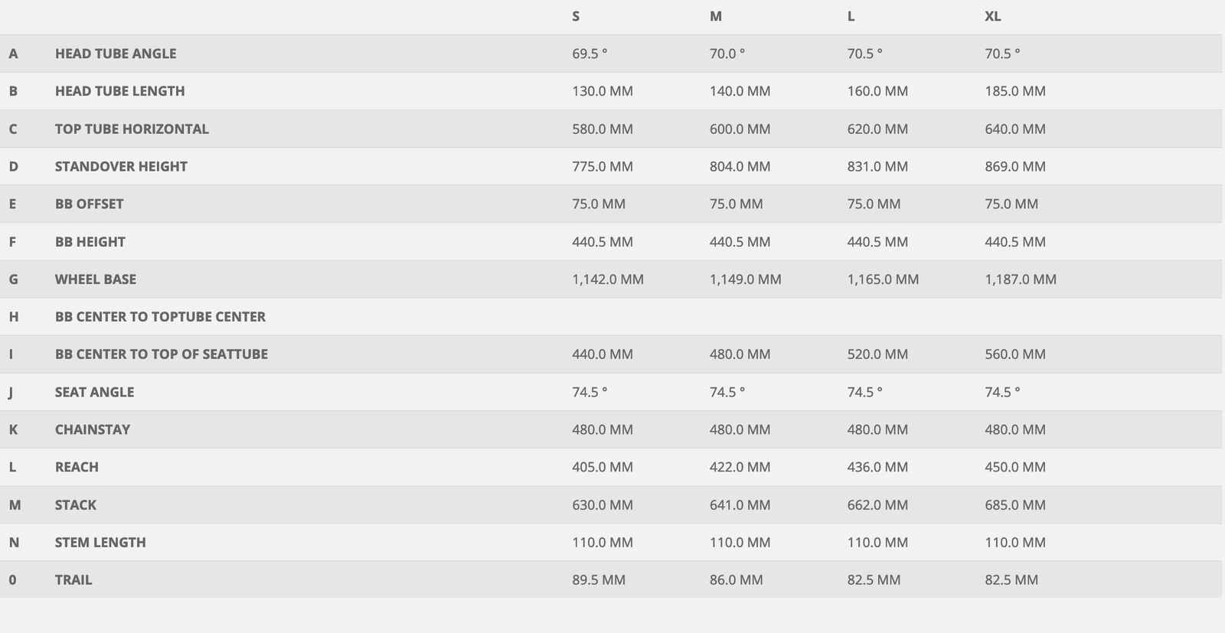
Task: Select the 89.5 MM trail value
Action: [x=599, y=580]
